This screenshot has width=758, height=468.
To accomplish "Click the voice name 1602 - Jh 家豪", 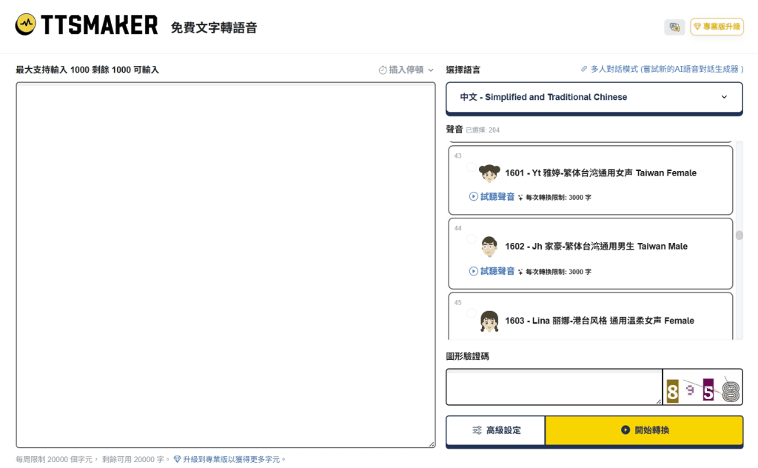I will [x=596, y=247].
